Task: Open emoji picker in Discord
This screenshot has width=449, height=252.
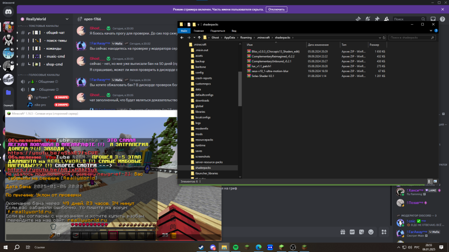Action: 371,232
